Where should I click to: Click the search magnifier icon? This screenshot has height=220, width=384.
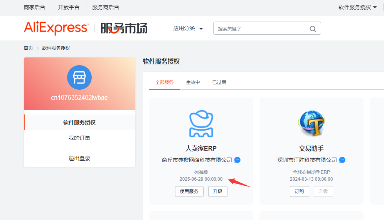click(x=313, y=29)
